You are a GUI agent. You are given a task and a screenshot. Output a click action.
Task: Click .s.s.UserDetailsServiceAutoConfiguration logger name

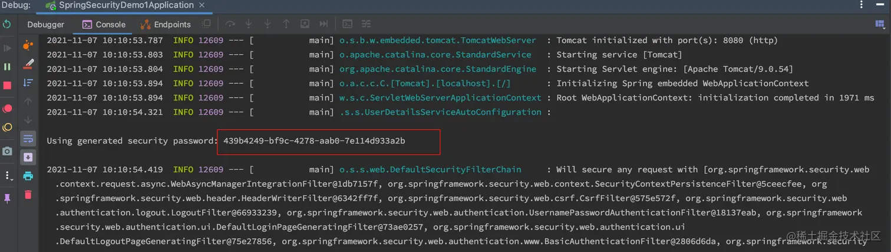point(440,112)
